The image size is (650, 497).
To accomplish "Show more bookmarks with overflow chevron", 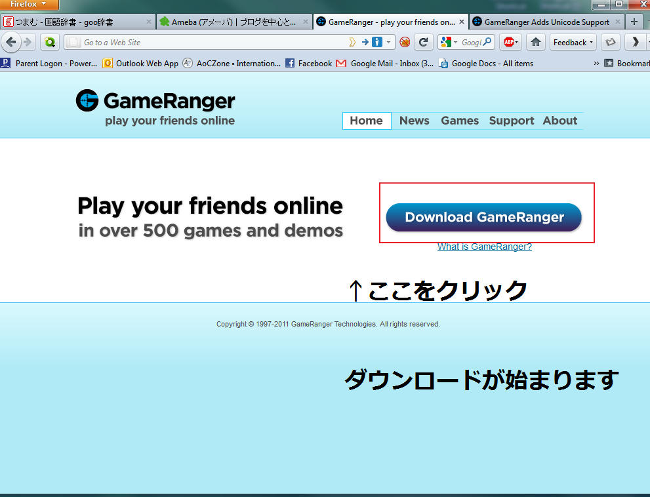I will point(596,64).
